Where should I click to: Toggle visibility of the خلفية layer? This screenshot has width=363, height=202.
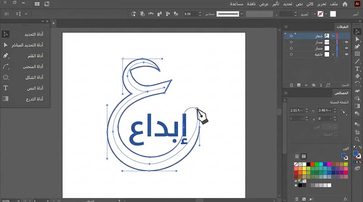(347, 54)
